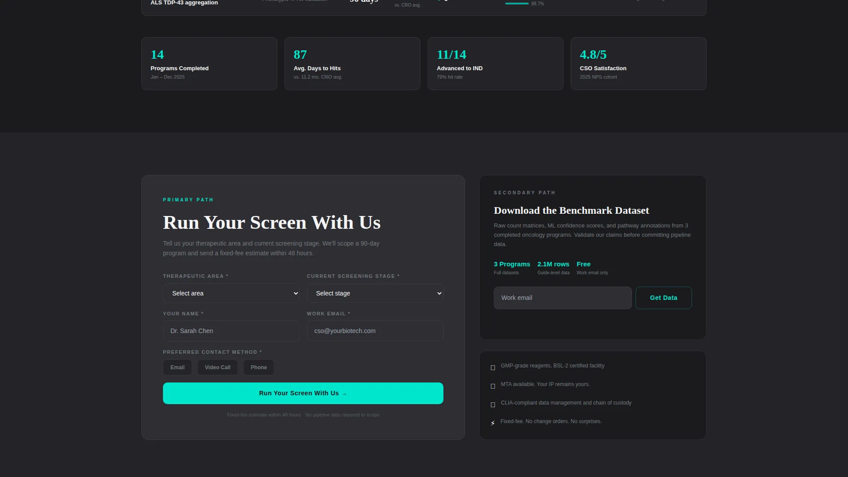
Task: Click the 88.7% progress bar
Action: (517, 4)
